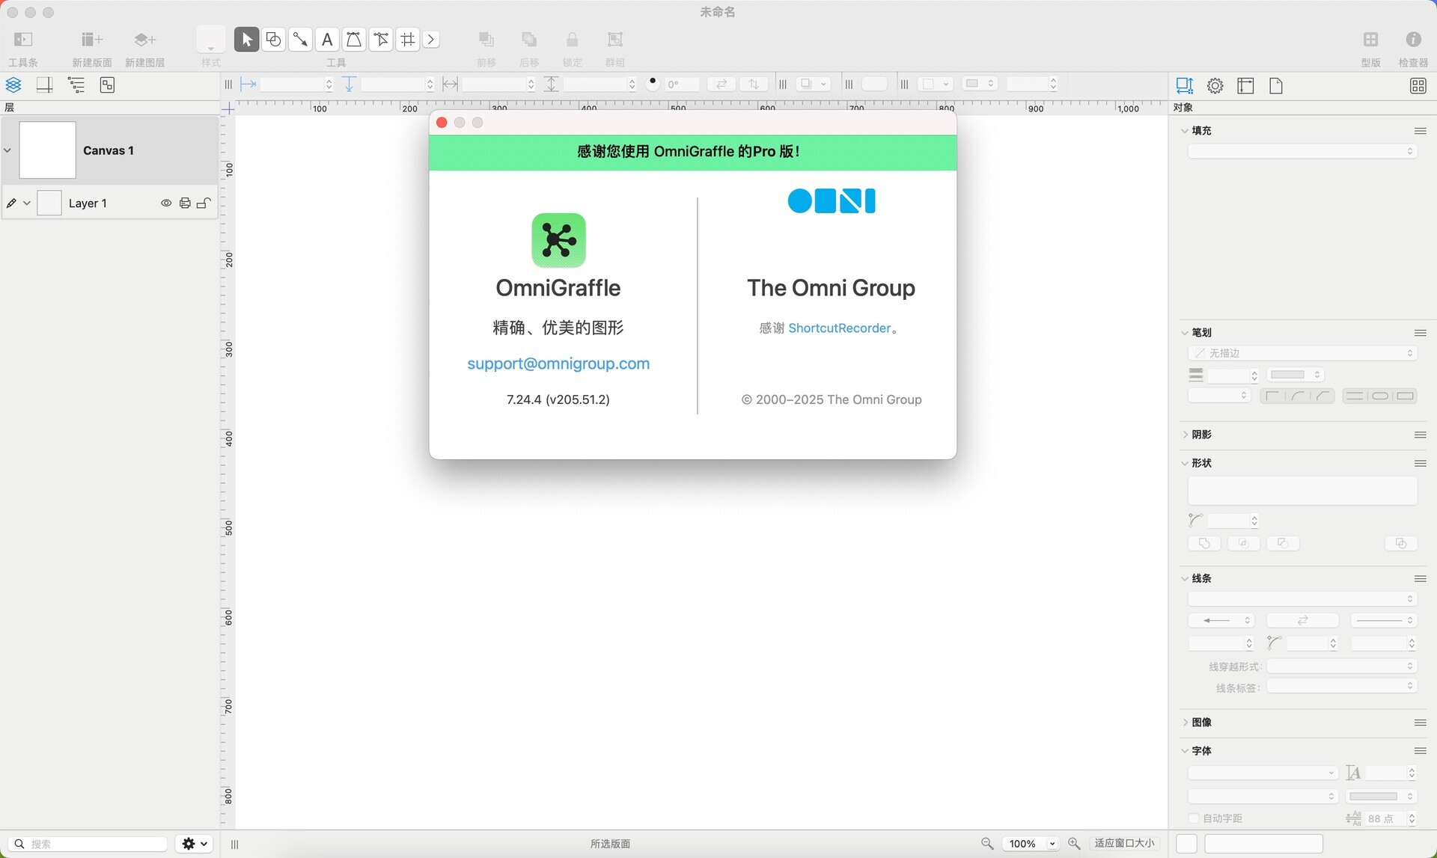Open the object inspector tab
Screen dimensions: 1437x858
1184,86
